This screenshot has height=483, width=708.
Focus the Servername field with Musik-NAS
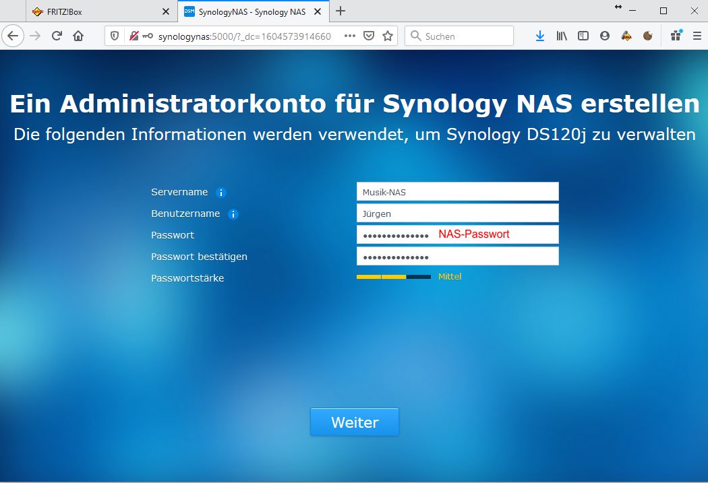(457, 192)
